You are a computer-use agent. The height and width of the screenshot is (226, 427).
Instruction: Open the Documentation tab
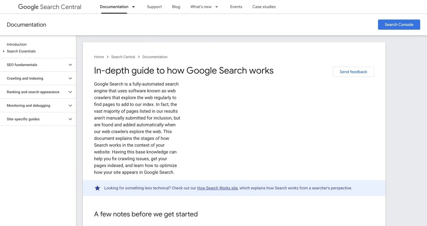114,7
